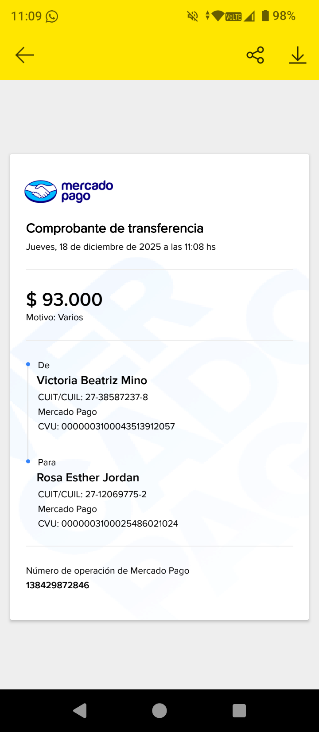Tap recipient name Rosa Esther Jordan

click(88, 477)
